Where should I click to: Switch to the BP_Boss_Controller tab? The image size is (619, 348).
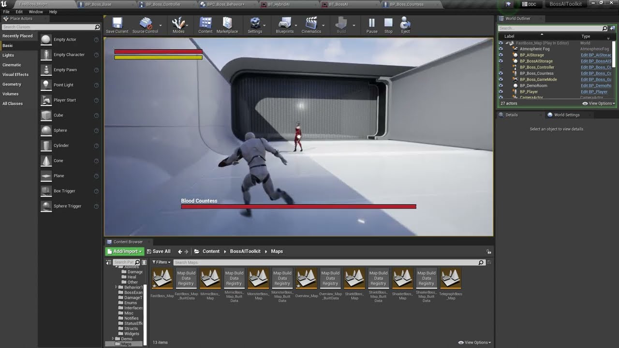coord(162,4)
